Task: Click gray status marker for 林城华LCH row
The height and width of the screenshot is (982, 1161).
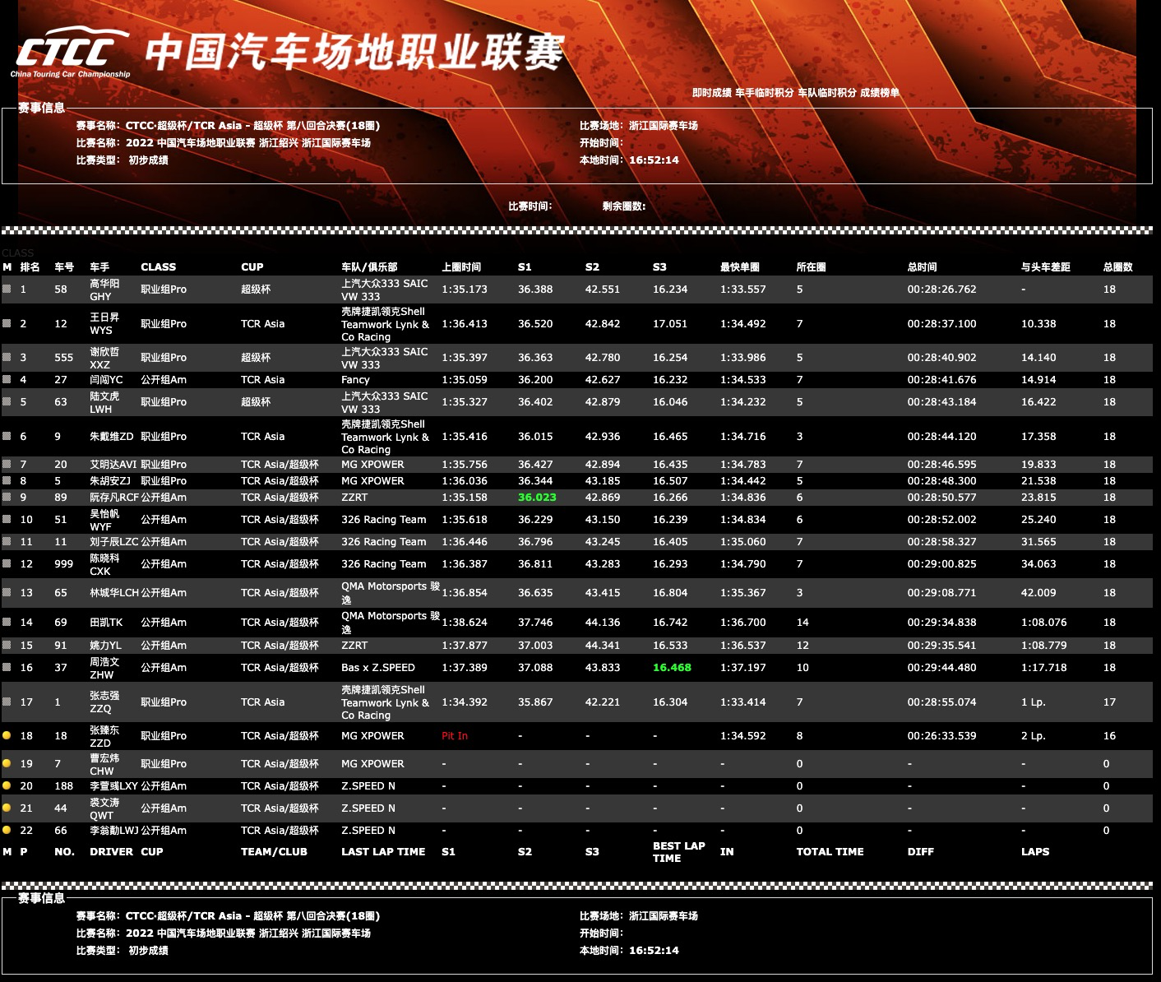Action: pyautogui.click(x=7, y=593)
